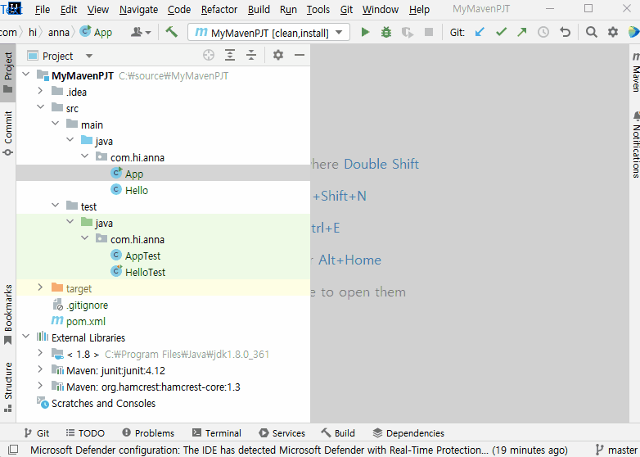
Task: Toggle tool window bars status icon
Action: [13, 450]
